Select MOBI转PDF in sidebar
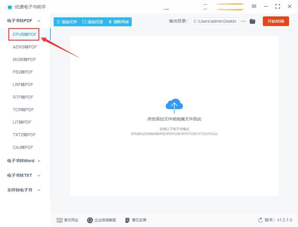 pos(24,60)
